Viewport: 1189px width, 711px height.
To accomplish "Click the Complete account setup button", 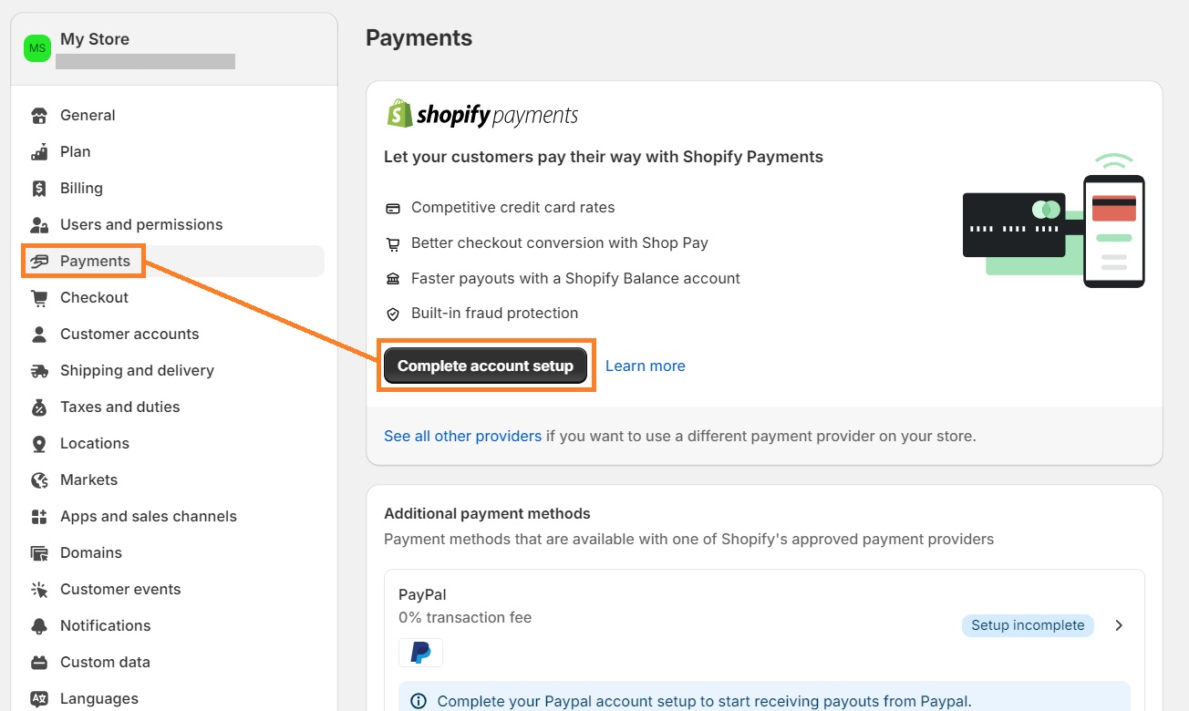I will (x=485, y=365).
